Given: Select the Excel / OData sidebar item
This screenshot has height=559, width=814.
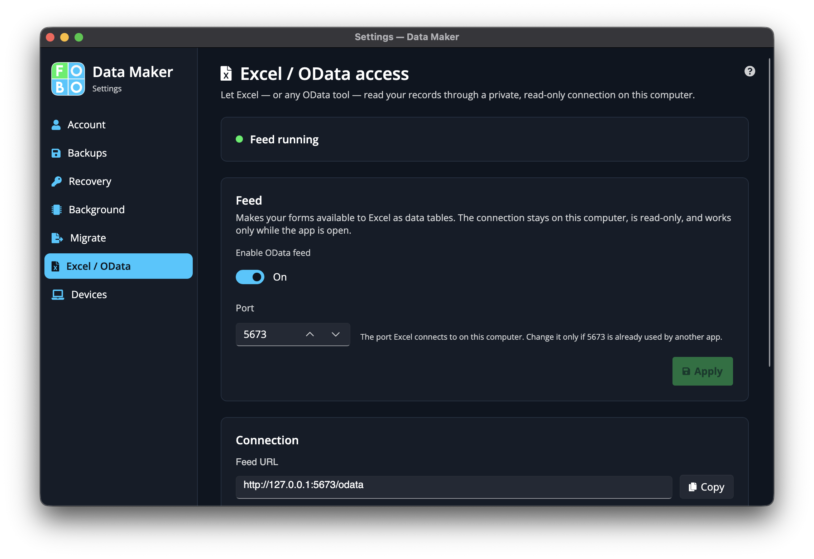Looking at the screenshot, I should point(119,266).
